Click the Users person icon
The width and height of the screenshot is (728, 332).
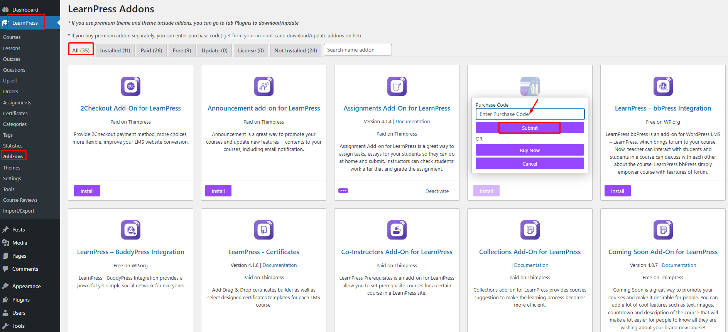coord(5,313)
